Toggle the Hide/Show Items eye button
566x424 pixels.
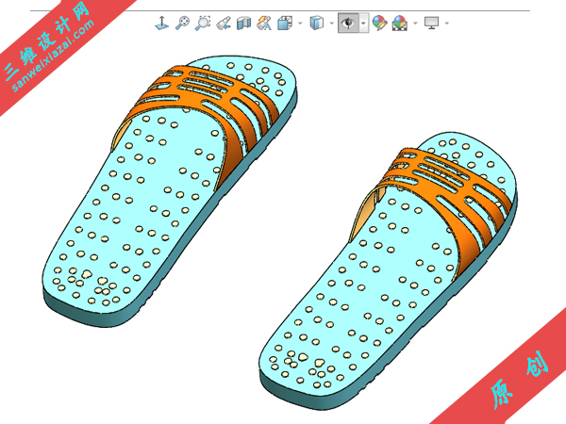pos(348,23)
